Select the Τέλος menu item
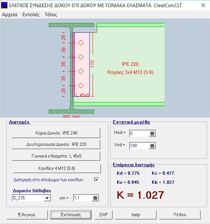 tap(51, 15)
